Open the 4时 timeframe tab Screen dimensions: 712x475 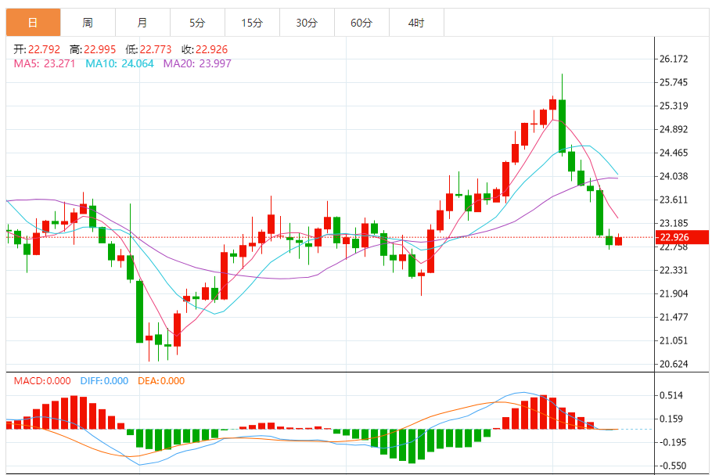click(416, 23)
